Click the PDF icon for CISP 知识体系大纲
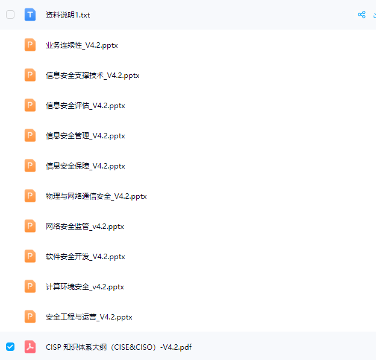This screenshot has width=376, height=360. point(30,347)
